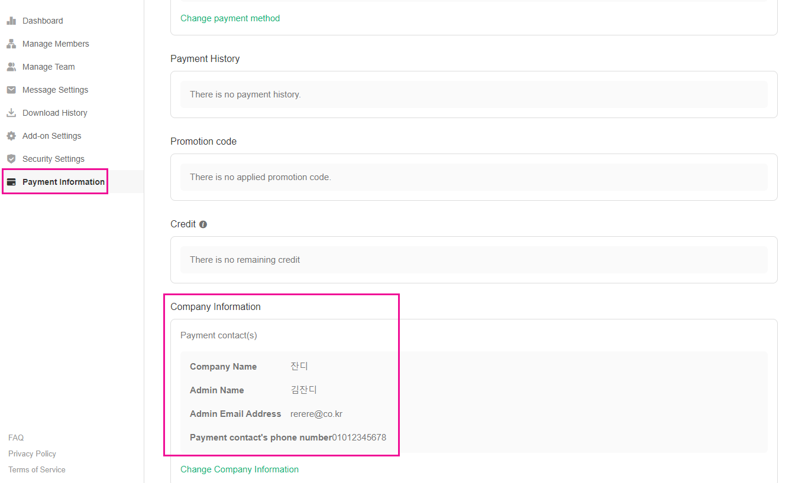
Task: Click the Payment Information card icon
Action: (11, 182)
